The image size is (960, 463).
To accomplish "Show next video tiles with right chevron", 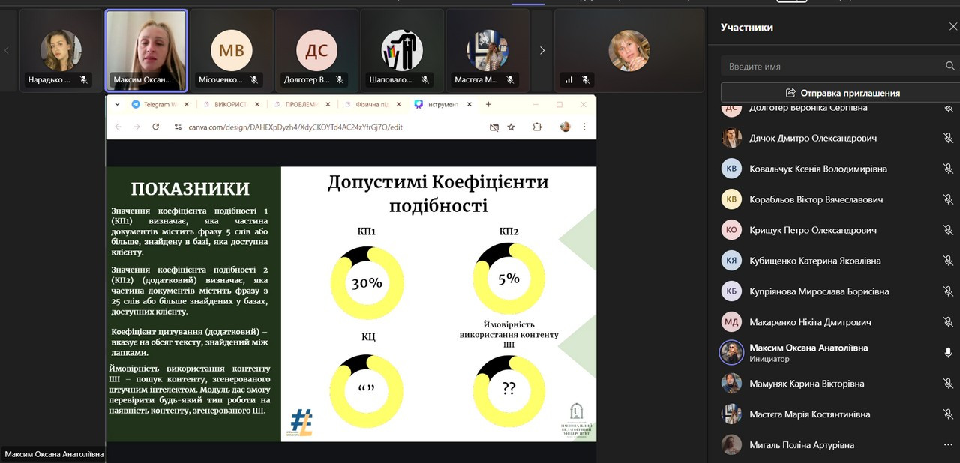I will [x=542, y=51].
